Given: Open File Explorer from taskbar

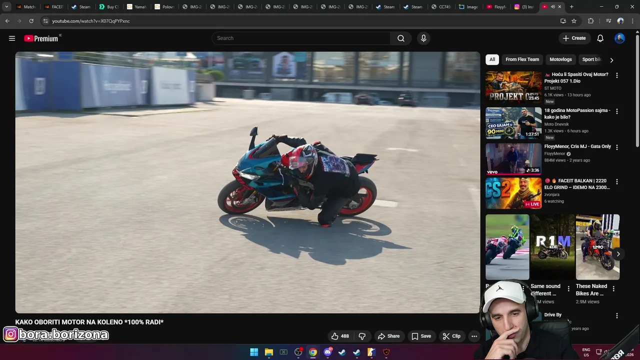Looking at the screenshot, I should [269, 352].
